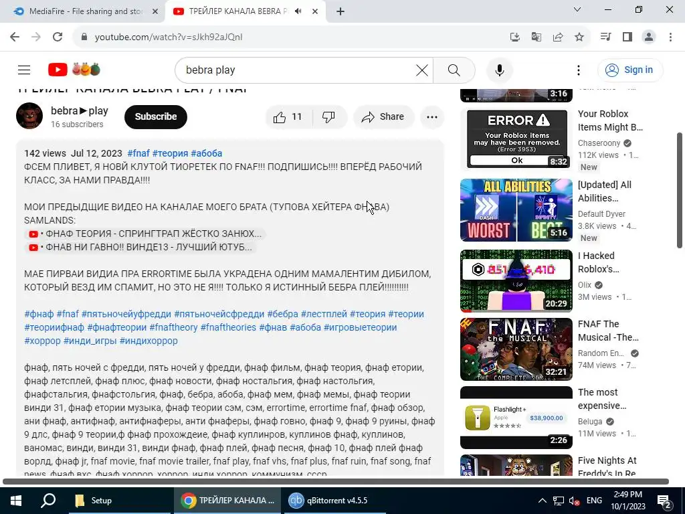Screen dimensions: 685x514
Task: Open Chrome share icon in address bar
Action: (557, 37)
